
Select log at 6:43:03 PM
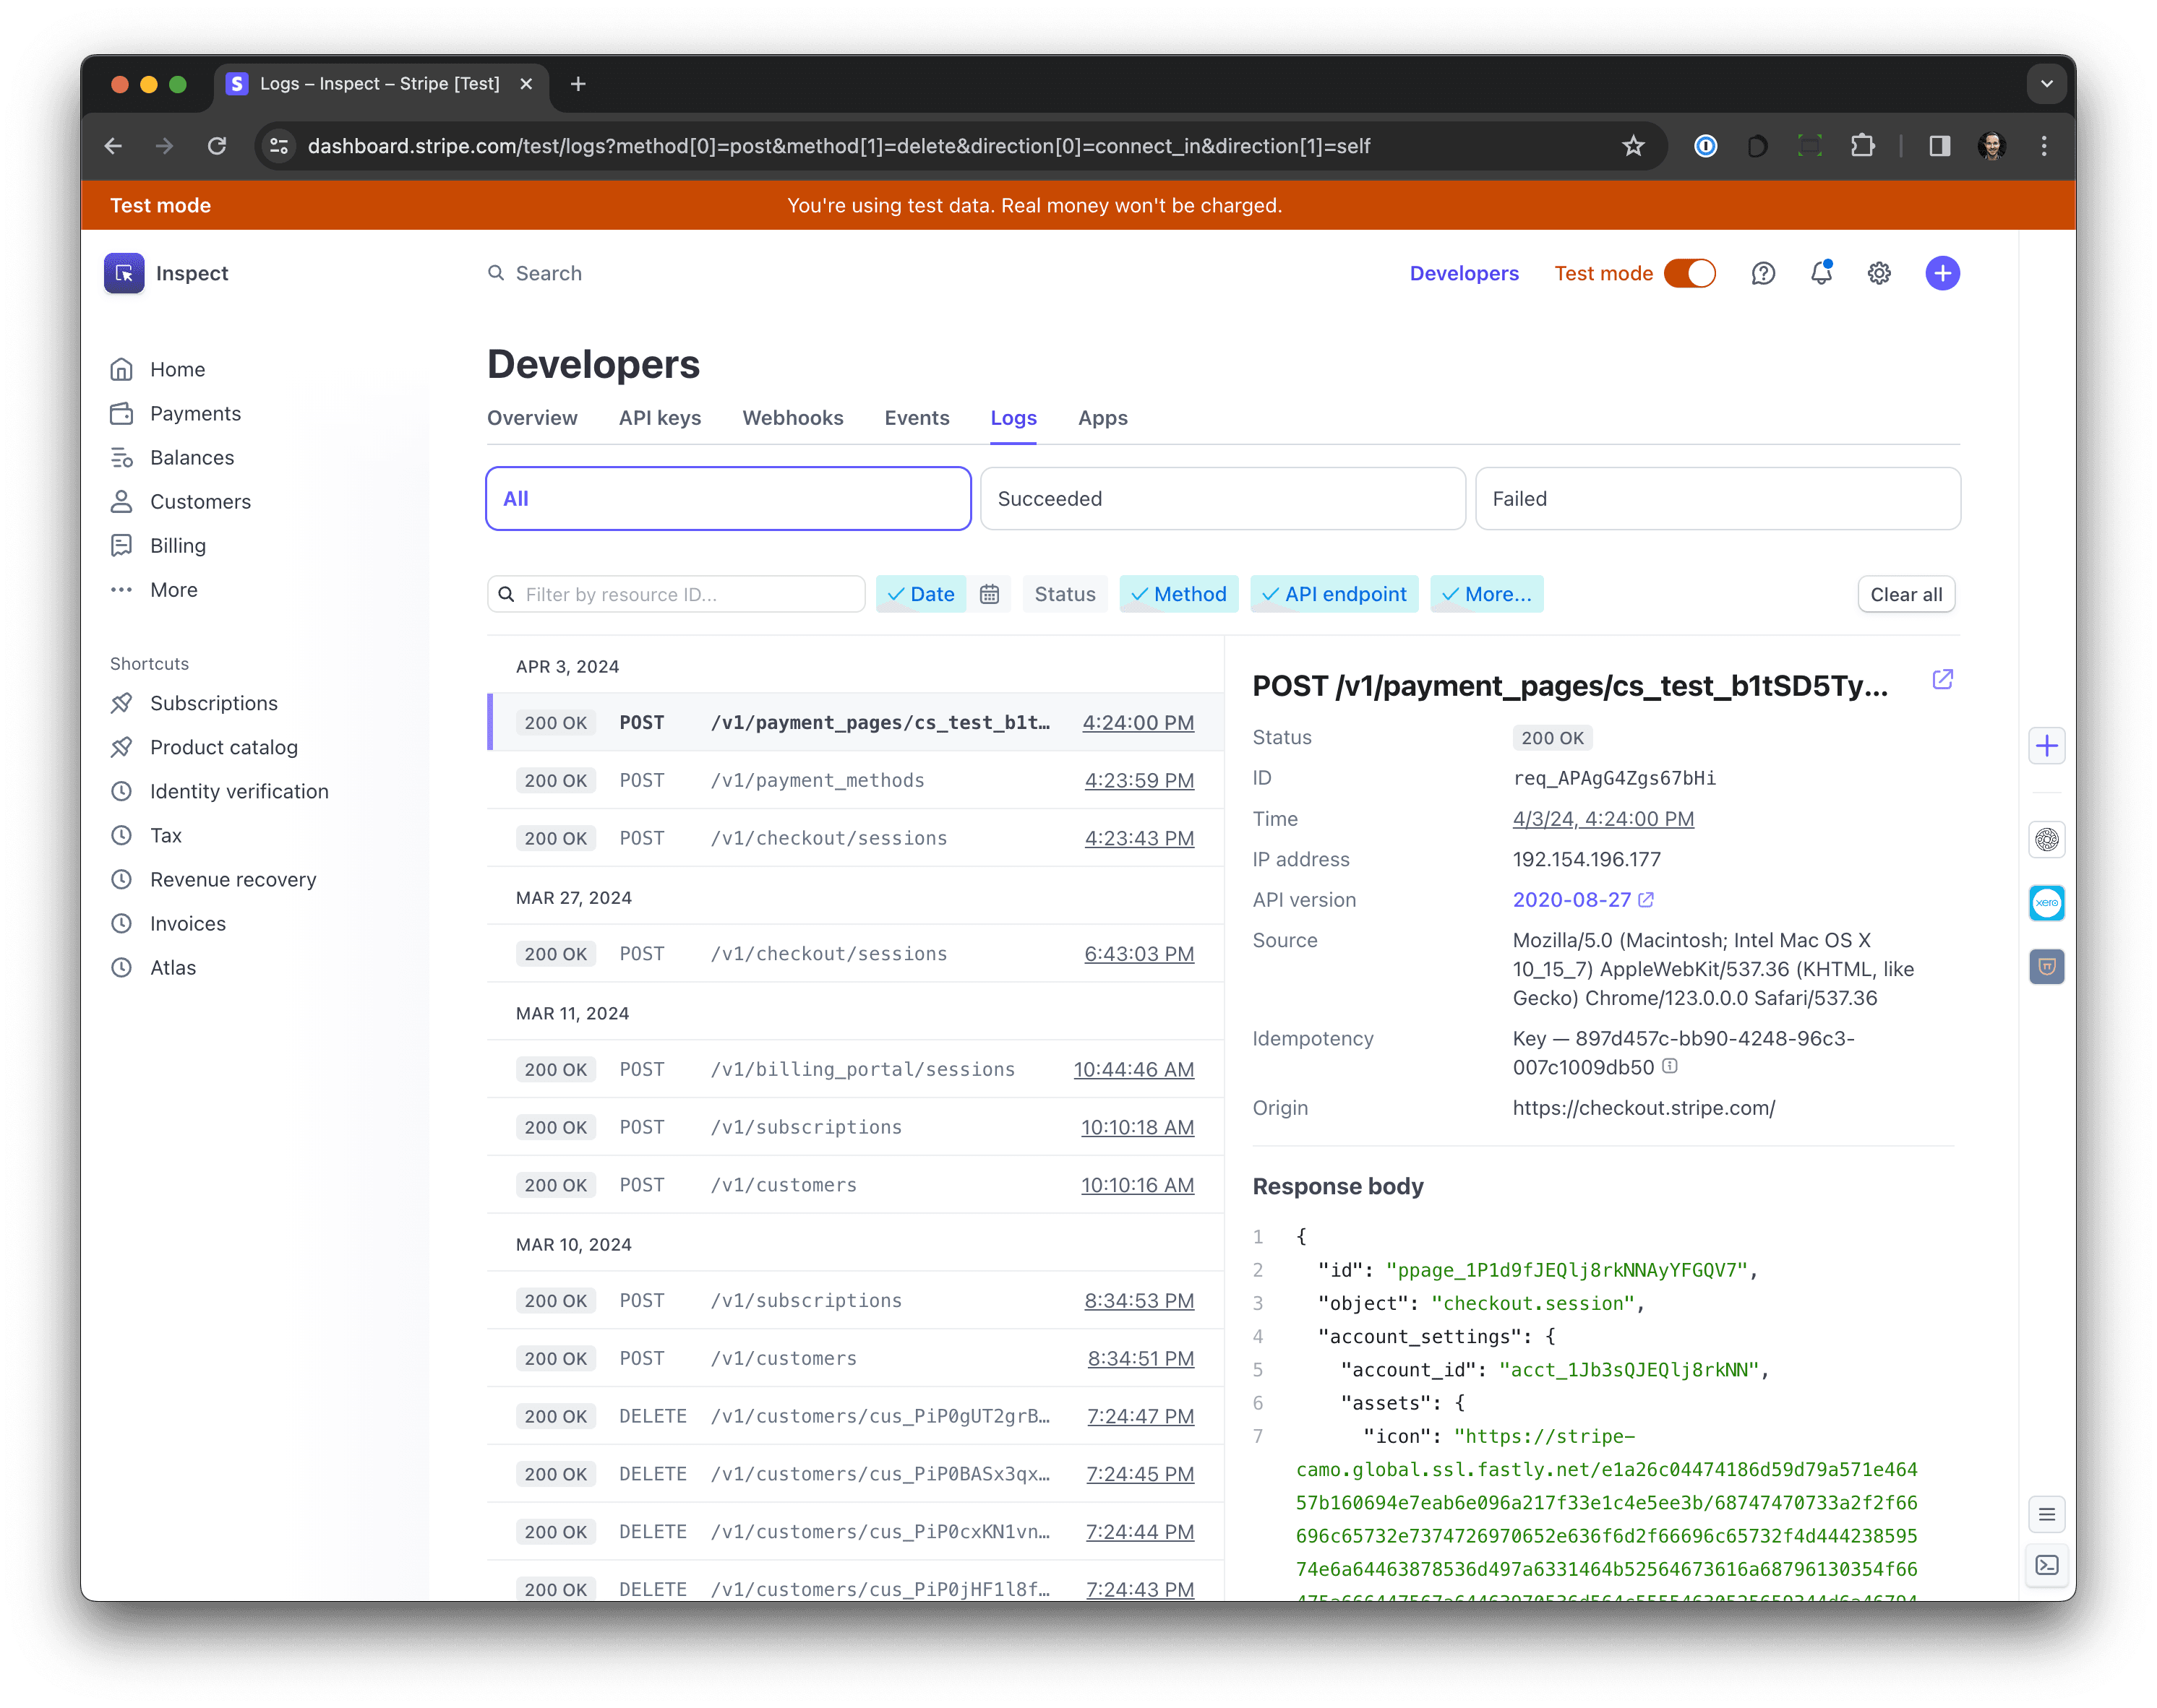click(855, 954)
